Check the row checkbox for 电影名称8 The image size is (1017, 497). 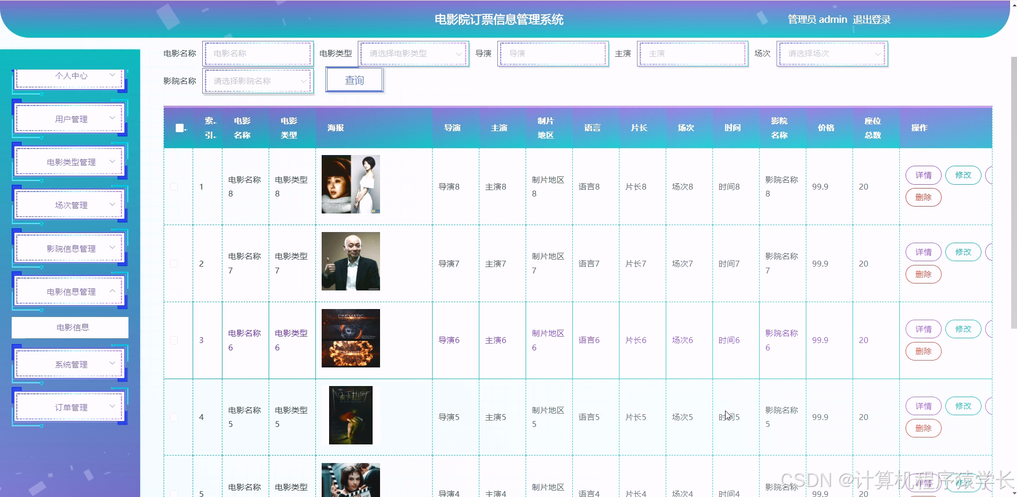[x=174, y=186]
